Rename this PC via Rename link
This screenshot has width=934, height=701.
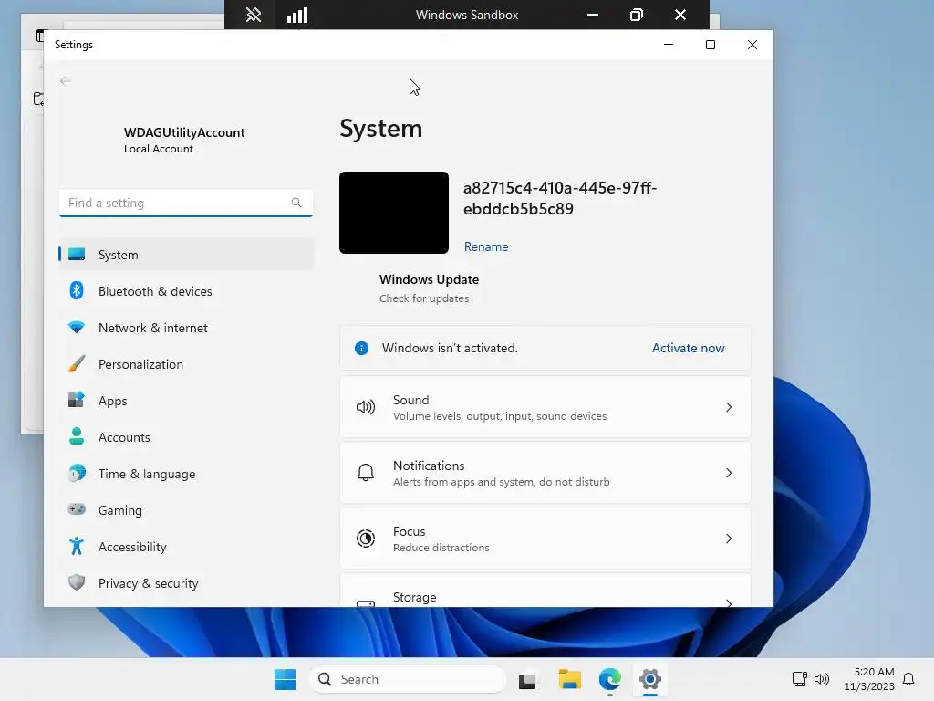[x=486, y=246]
